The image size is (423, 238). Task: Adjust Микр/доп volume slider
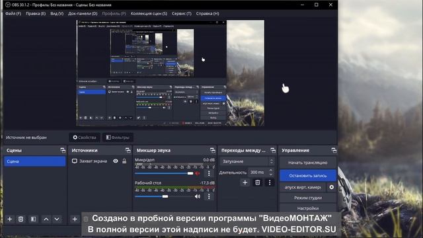pos(164,173)
